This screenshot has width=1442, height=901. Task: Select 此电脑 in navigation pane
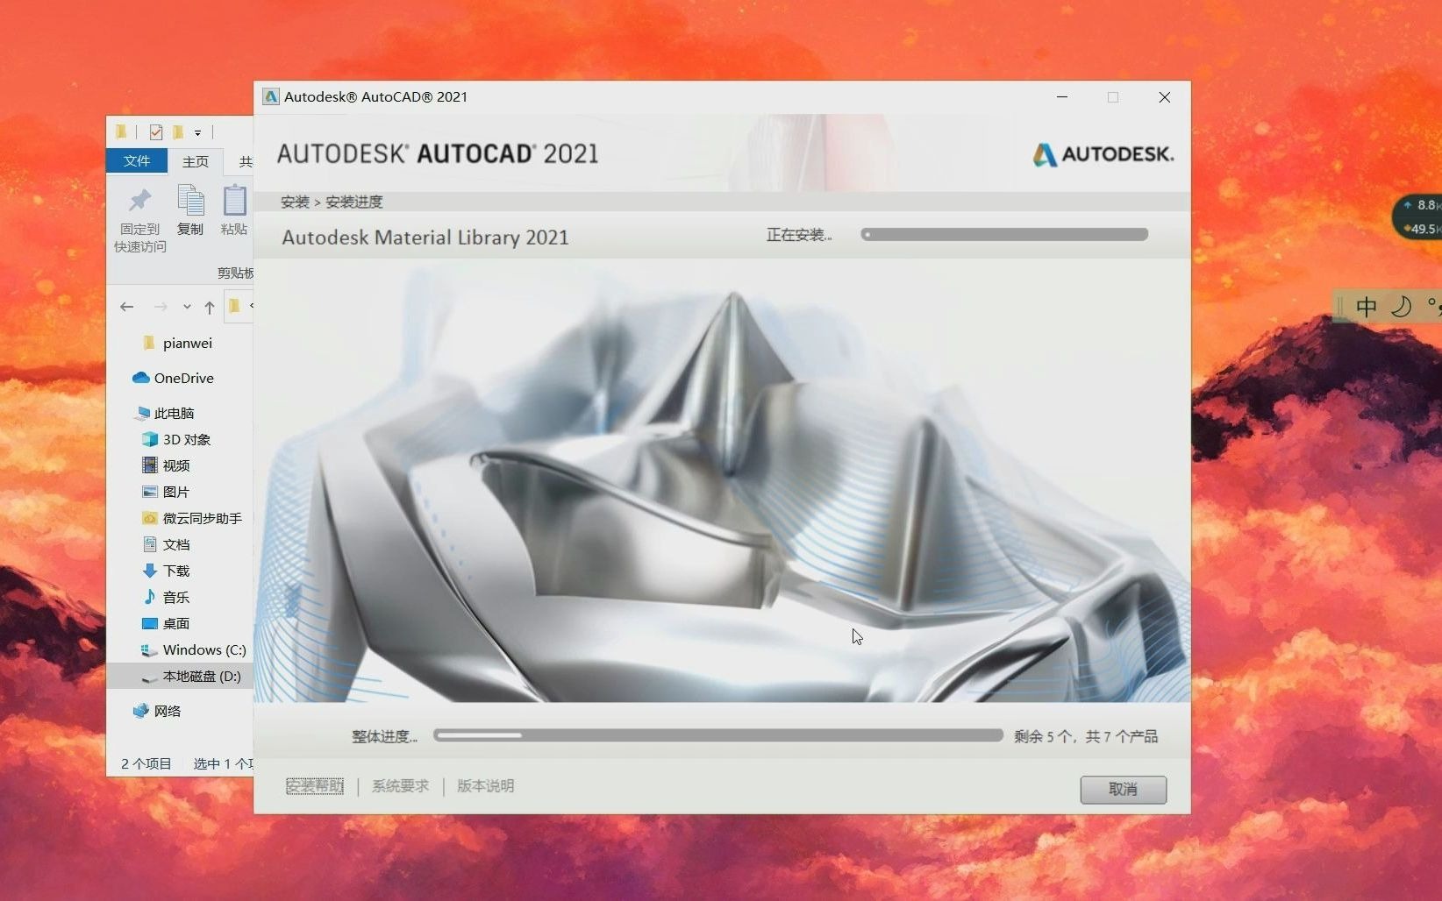166,413
